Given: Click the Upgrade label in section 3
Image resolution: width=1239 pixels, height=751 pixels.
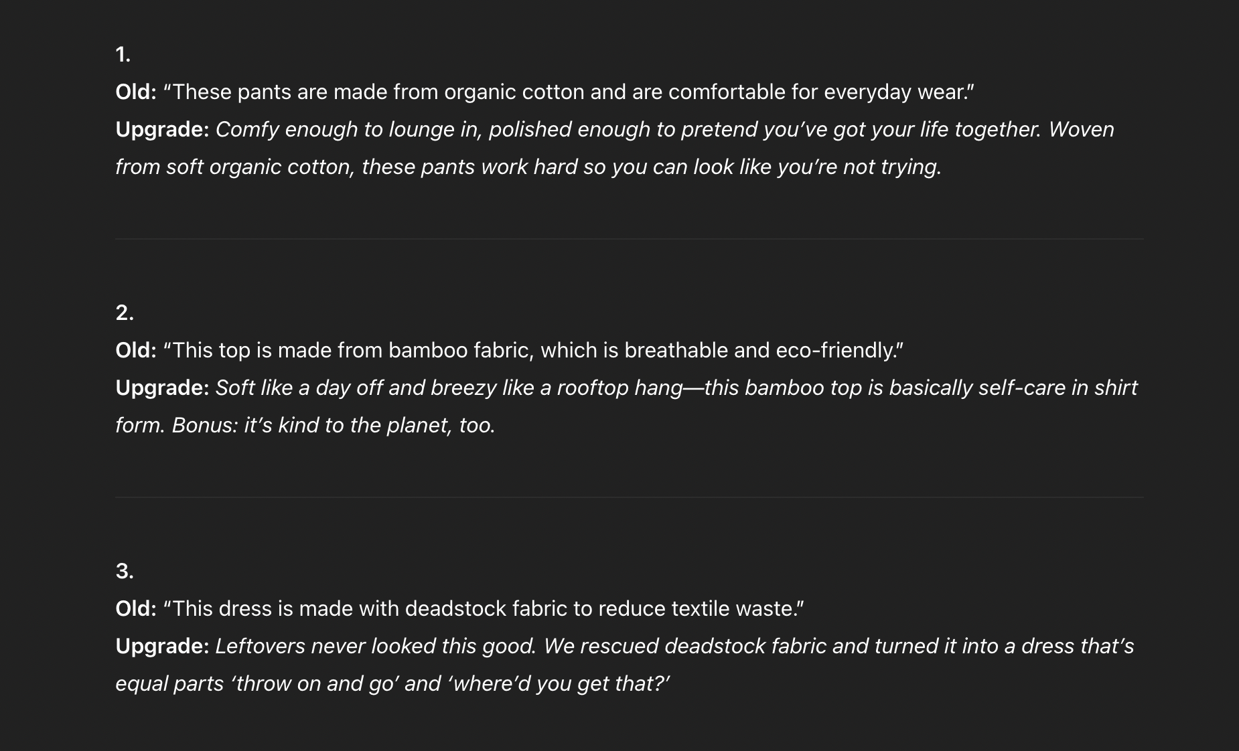Looking at the screenshot, I should pyautogui.click(x=163, y=646).
